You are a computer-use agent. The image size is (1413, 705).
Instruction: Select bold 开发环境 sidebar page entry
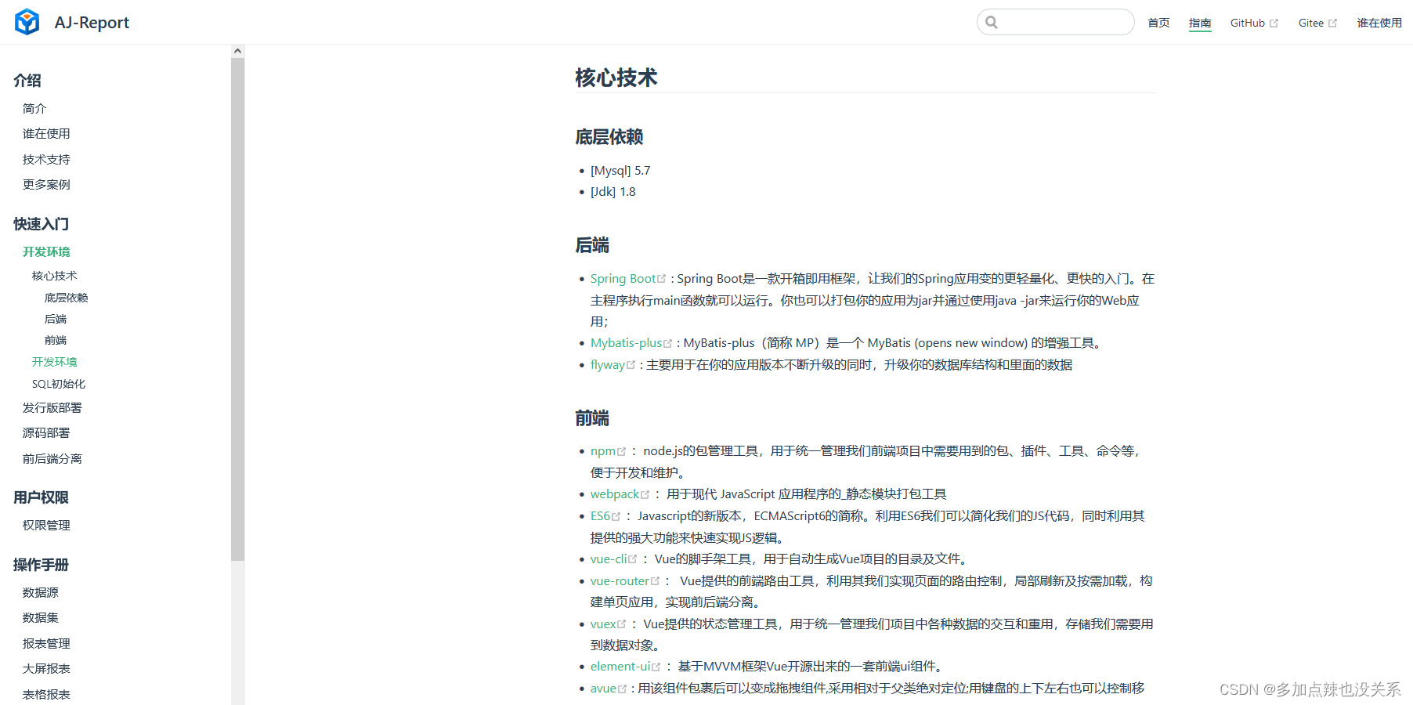46,252
